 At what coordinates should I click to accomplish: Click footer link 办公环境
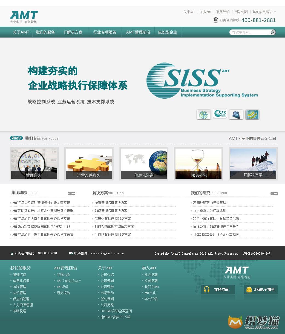[151, 299]
